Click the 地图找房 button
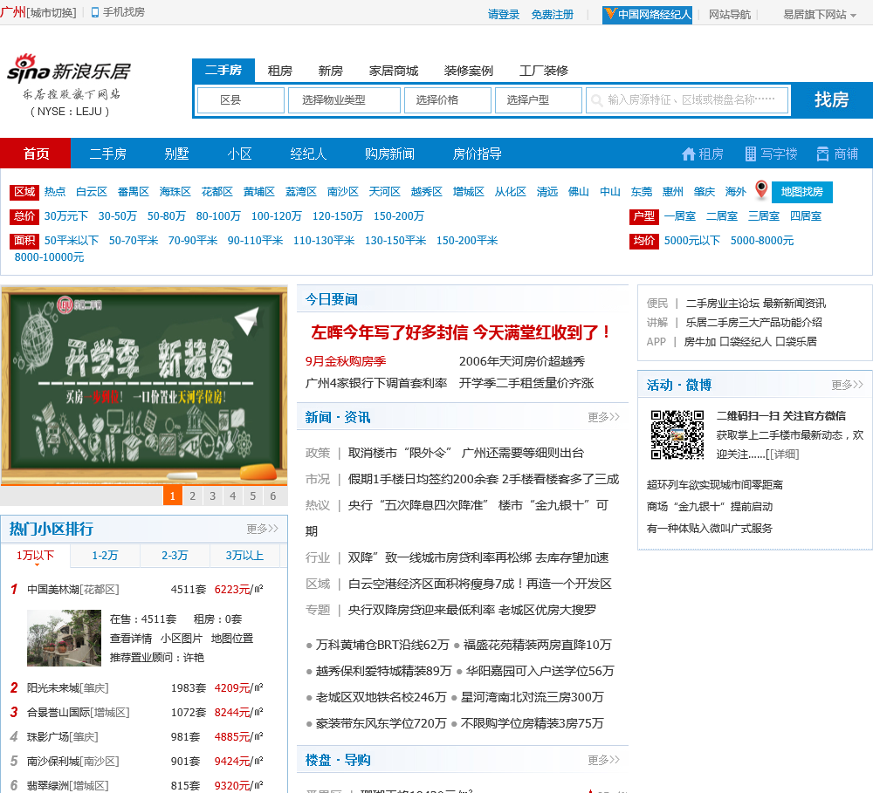 pyautogui.click(x=801, y=192)
